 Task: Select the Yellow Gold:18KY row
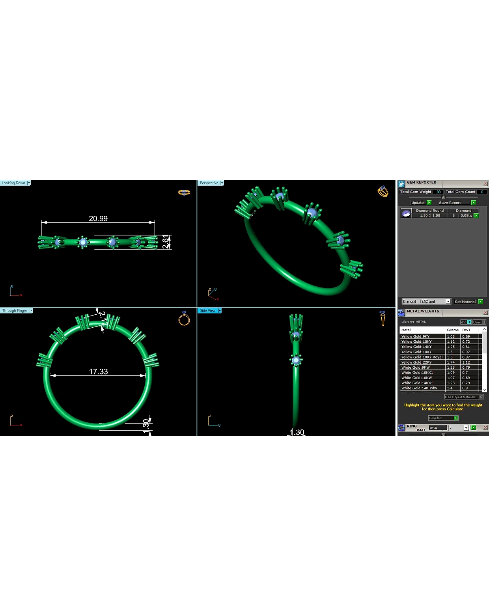point(440,352)
